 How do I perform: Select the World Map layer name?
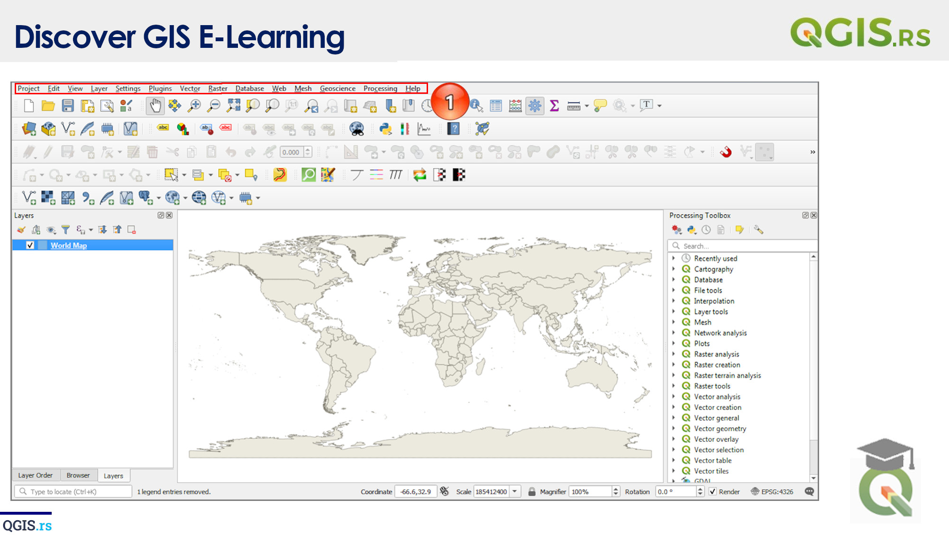69,245
